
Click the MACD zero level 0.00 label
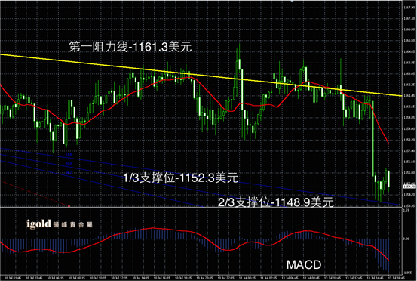click(x=406, y=239)
